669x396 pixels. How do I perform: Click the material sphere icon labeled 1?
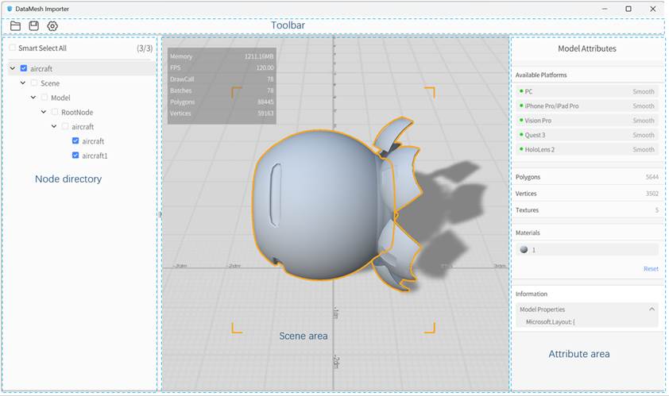pyautogui.click(x=524, y=249)
